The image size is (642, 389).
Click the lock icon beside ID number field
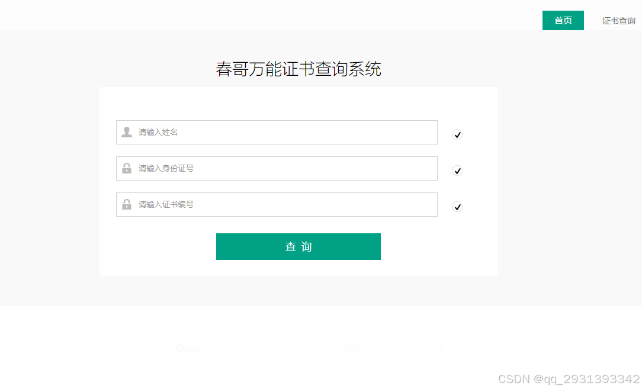(127, 168)
